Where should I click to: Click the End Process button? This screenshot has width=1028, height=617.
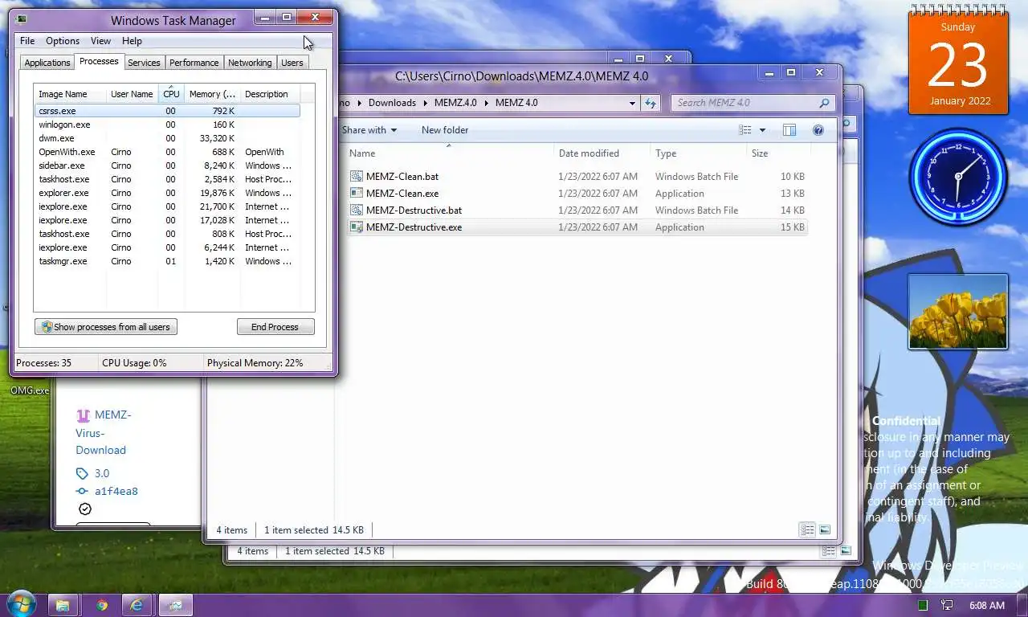click(275, 327)
